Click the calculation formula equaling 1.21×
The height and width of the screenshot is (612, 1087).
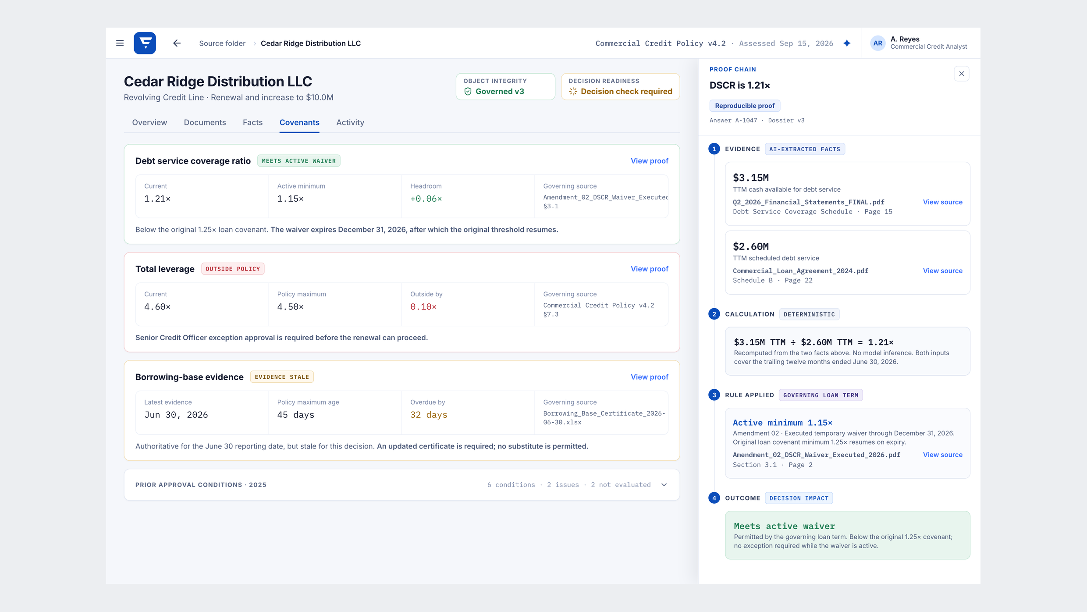pos(813,342)
